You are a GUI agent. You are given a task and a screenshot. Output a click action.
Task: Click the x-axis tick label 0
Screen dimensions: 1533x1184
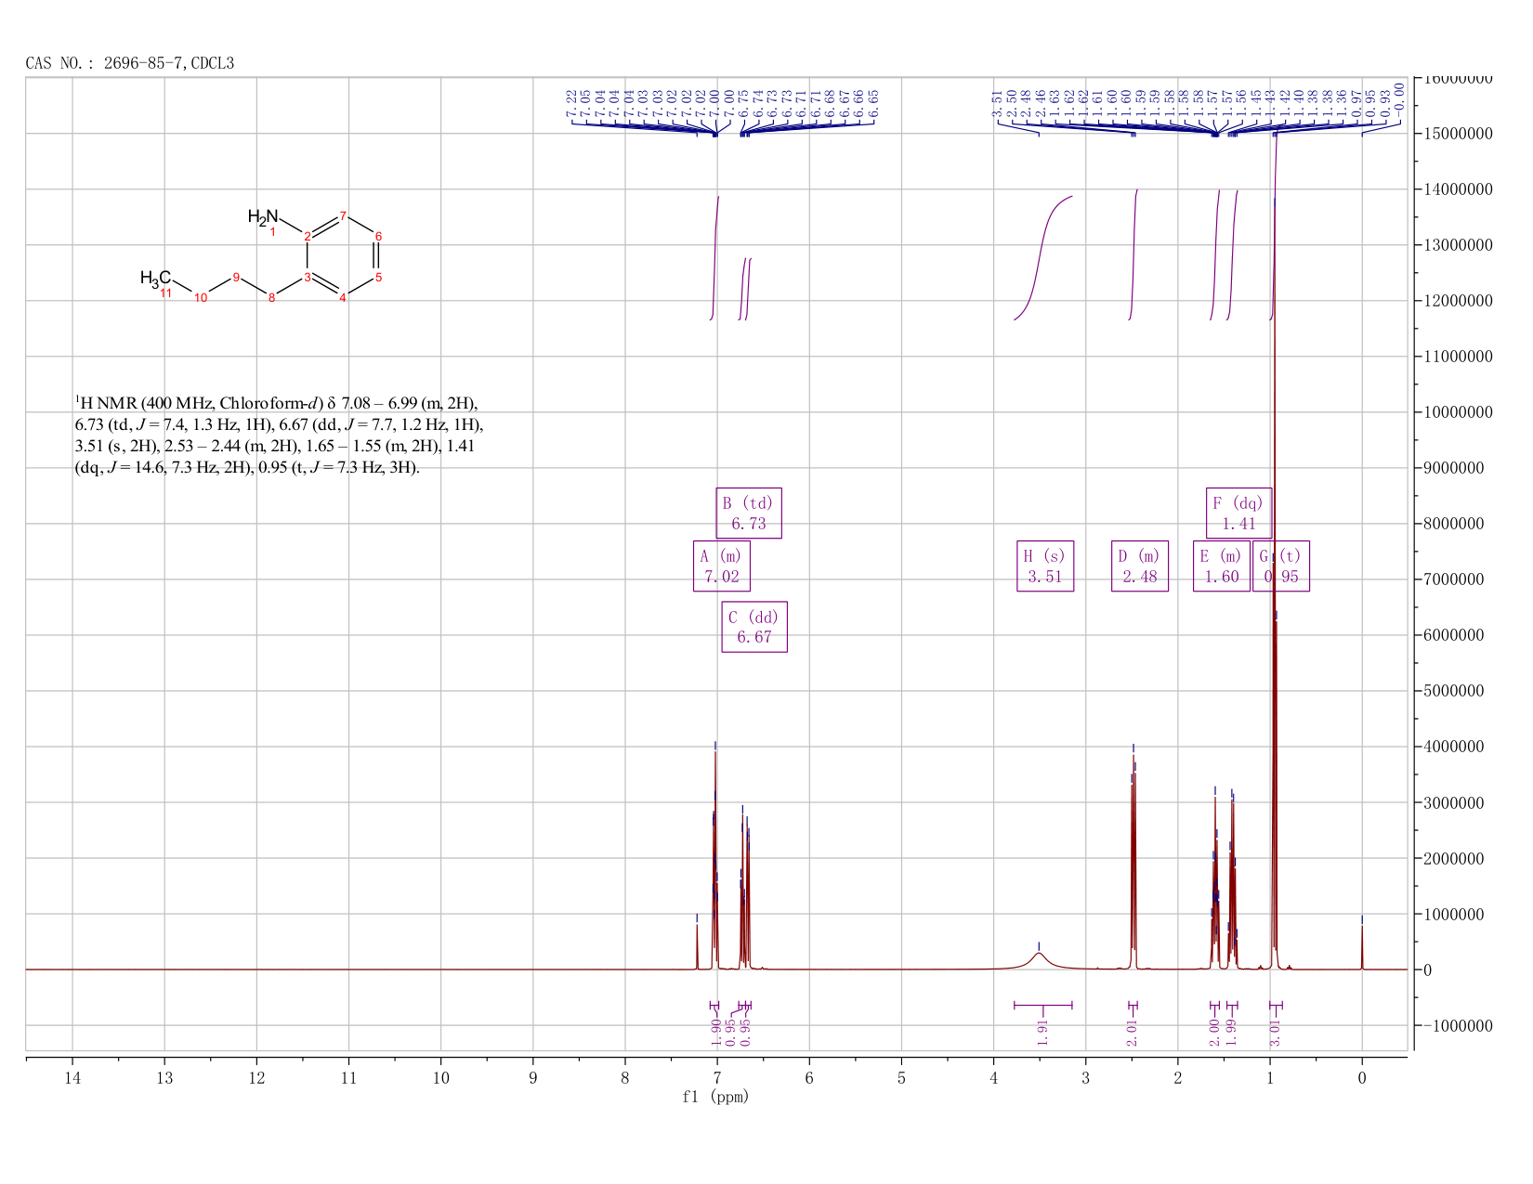point(1362,1077)
